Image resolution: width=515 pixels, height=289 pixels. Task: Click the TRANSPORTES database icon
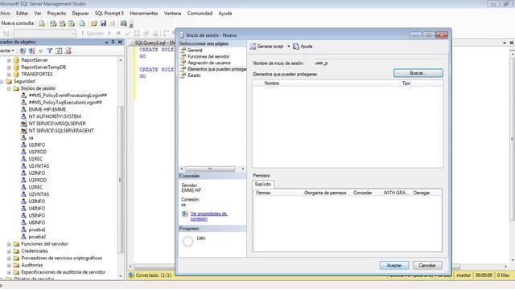coord(16,74)
